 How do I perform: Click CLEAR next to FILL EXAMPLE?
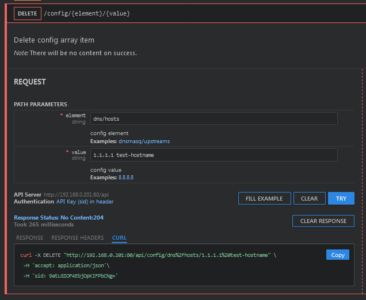pyautogui.click(x=309, y=198)
